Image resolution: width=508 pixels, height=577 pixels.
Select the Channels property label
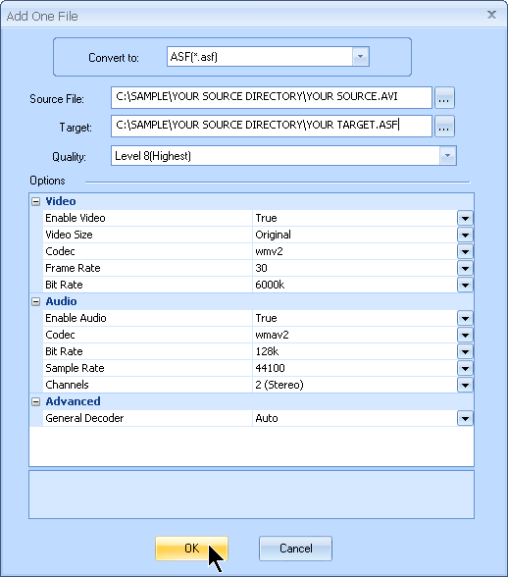(x=67, y=385)
